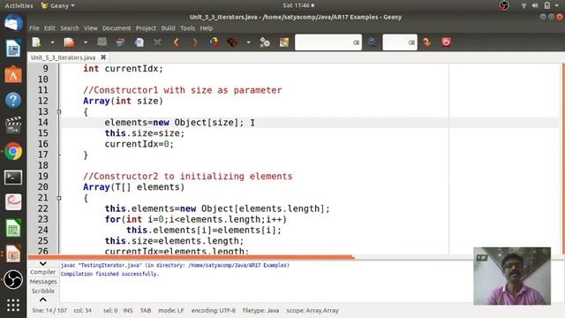Open the New file template dropdown arrow

pyautogui.click(x=52, y=42)
